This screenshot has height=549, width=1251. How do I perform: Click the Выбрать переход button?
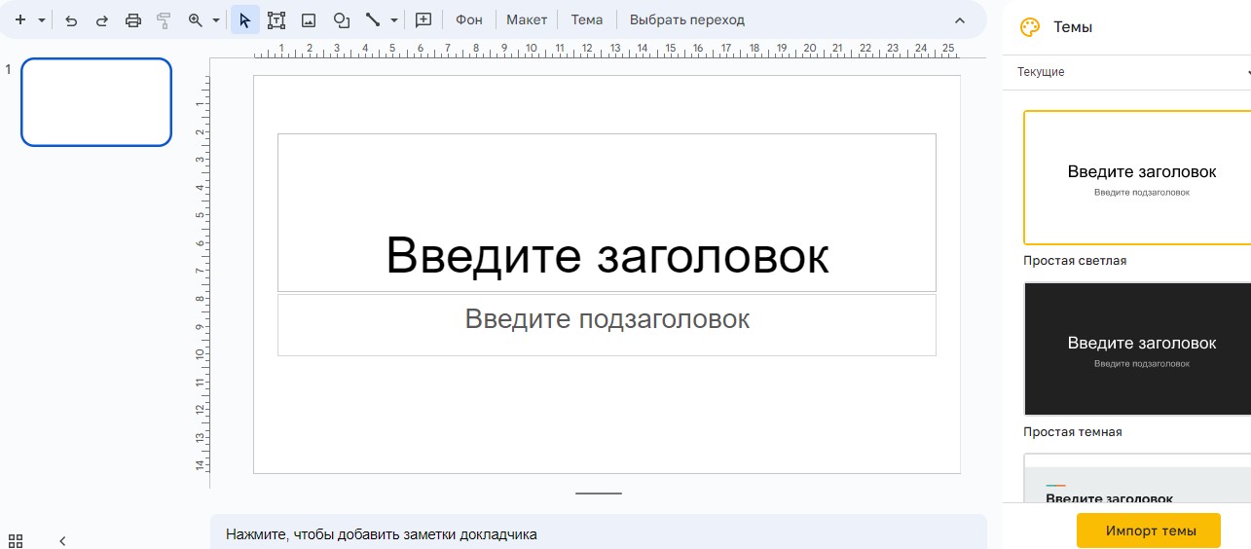pyautogui.click(x=687, y=19)
